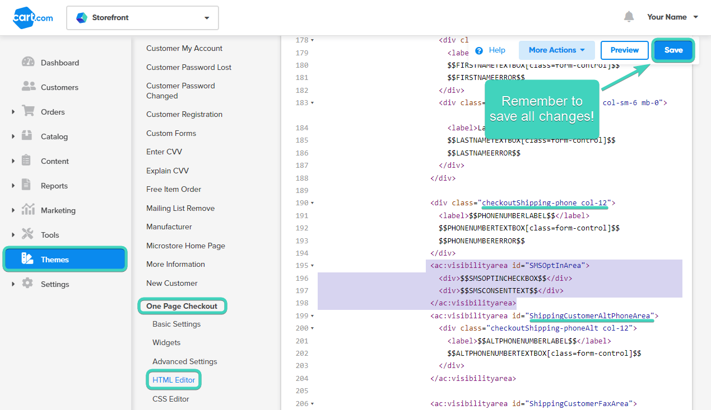Open Custom Forms template
Image resolution: width=711 pixels, height=410 pixels.
(171, 133)
